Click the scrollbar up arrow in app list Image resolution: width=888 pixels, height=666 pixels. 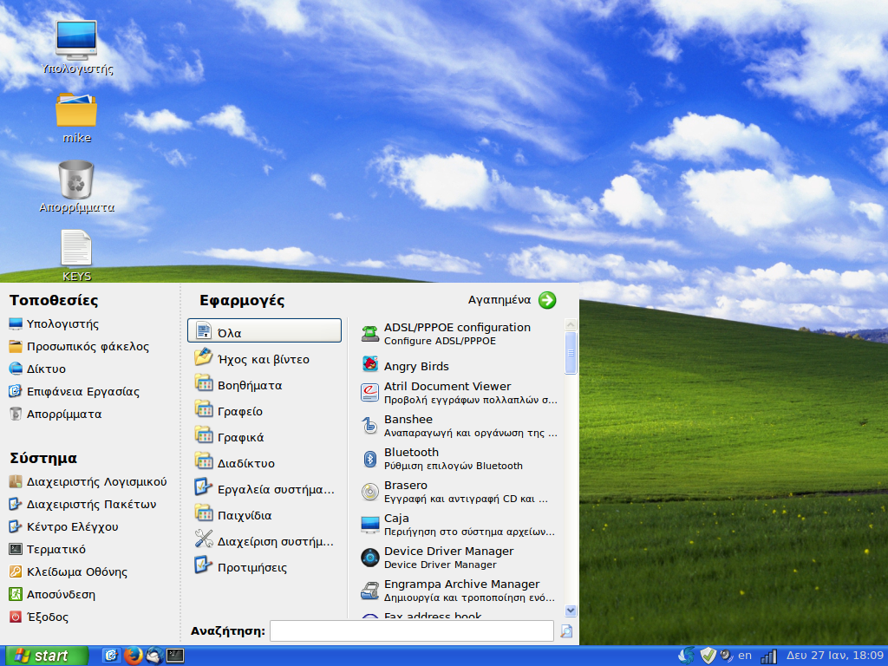(571, 324)
